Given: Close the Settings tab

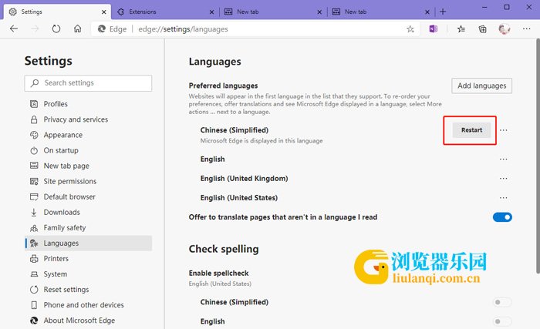Looking at the screenshot, I should click(x=104, y=12).
